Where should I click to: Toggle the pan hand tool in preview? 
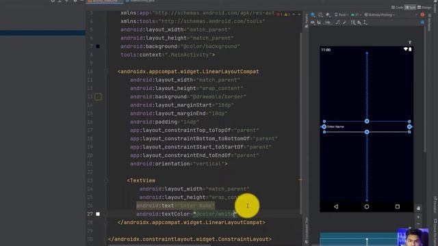(x=418, y=208)
